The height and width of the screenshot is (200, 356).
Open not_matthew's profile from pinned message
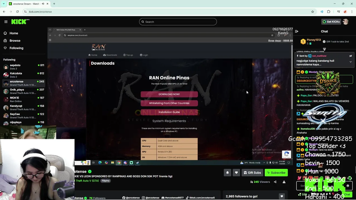[319, 56]
